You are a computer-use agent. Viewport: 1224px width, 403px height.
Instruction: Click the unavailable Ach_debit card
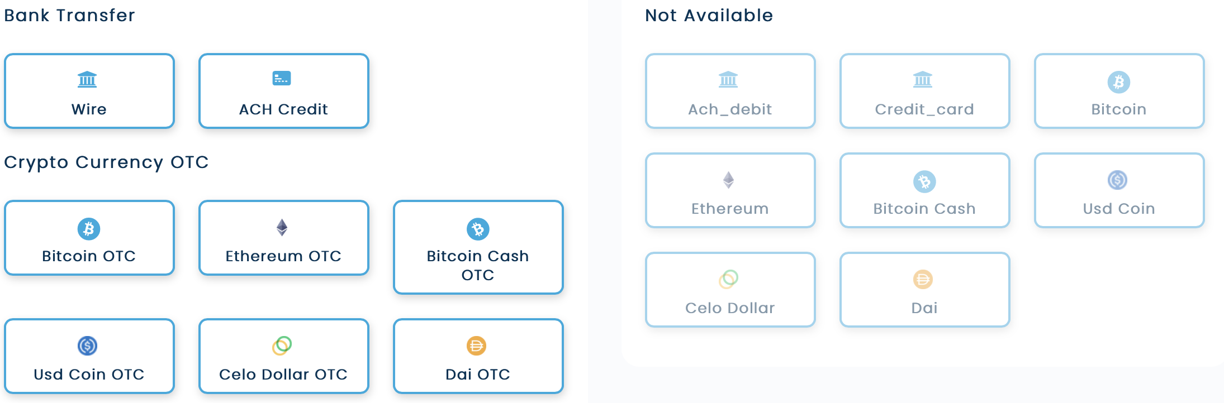click(730, 91)
